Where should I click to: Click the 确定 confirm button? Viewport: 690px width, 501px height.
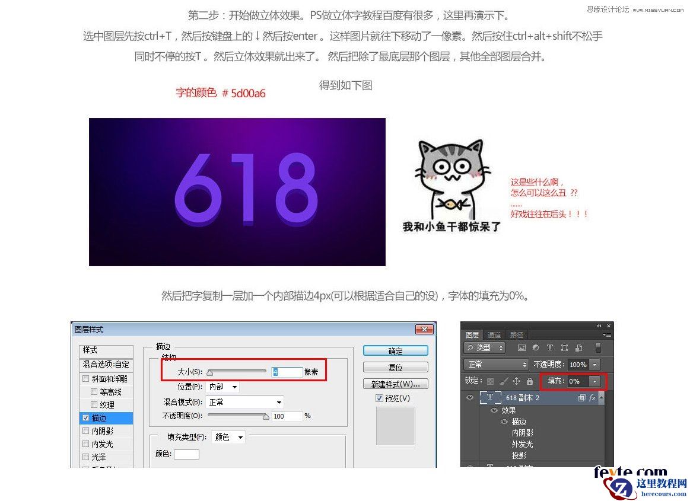(395, 350)
